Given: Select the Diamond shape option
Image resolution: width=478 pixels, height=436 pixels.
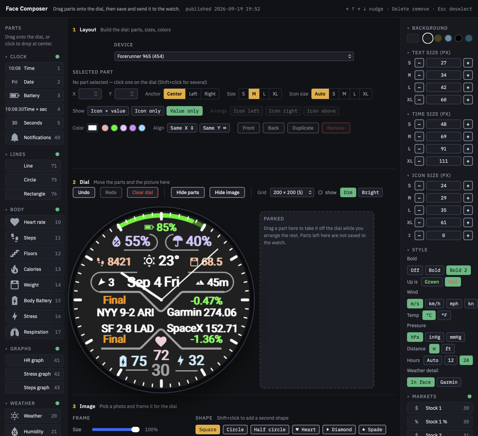Looking at the screenshot, I should pyautogui.click(x=339, y=430).
